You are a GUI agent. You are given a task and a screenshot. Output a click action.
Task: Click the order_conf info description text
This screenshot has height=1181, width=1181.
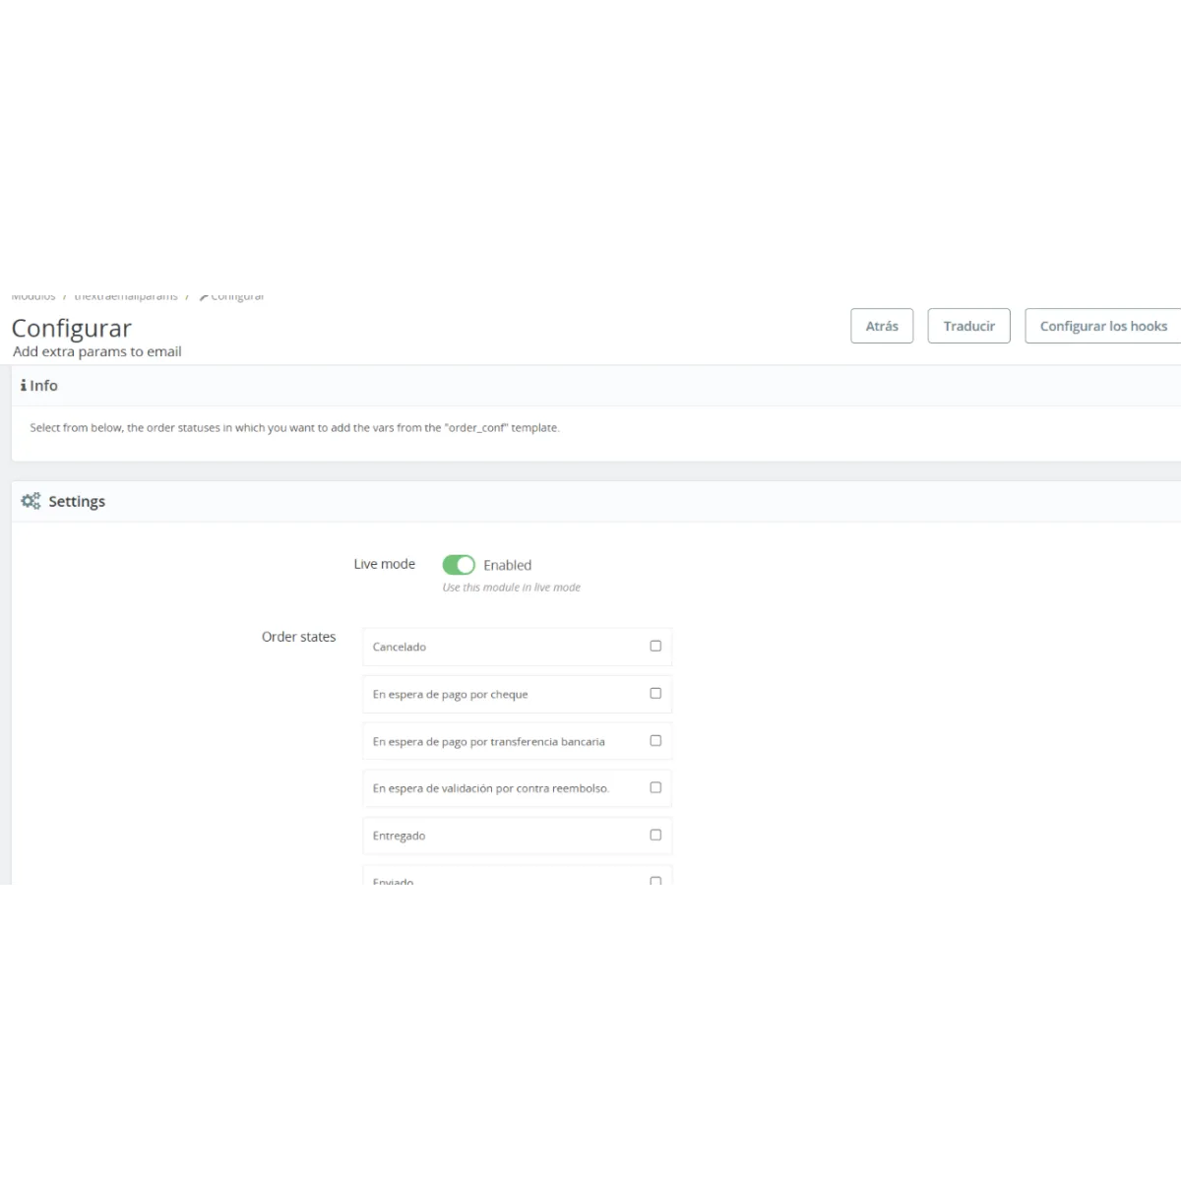click(x=294, y=428)
